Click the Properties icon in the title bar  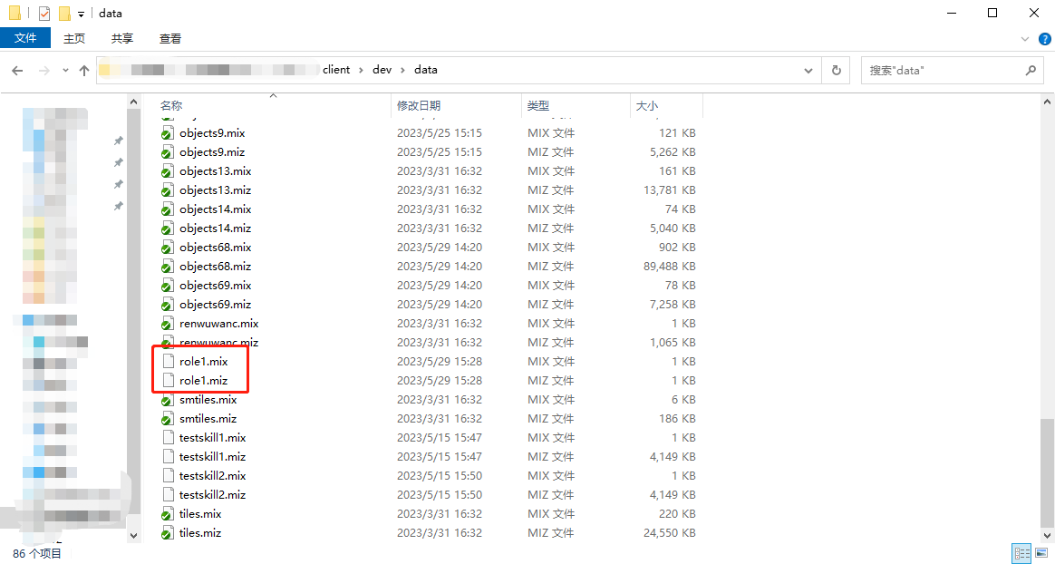(44, 14)
